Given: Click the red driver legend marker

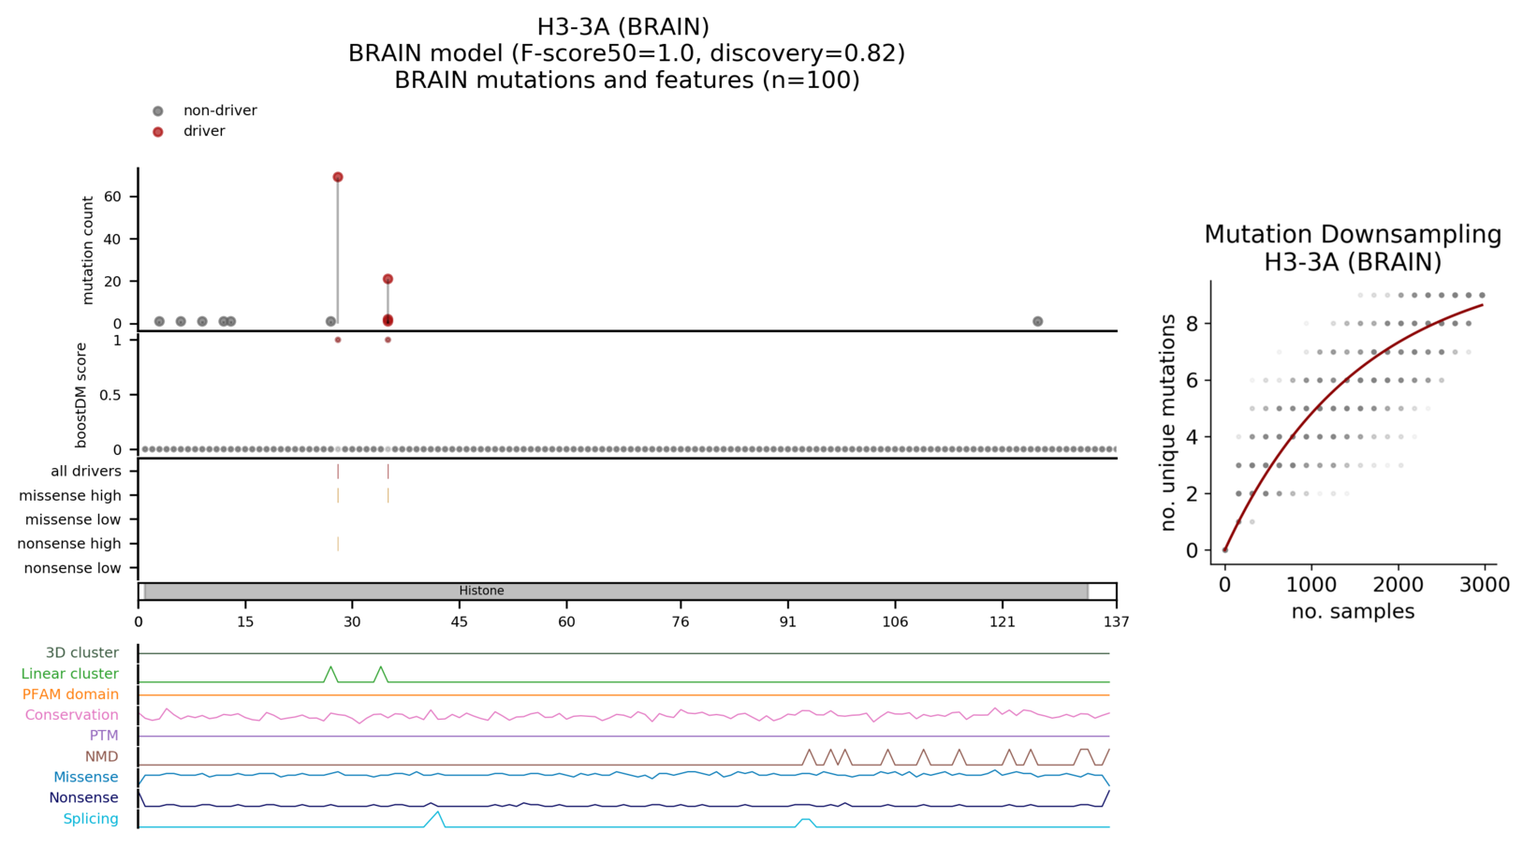Looking at the screenshot, I should point(157,132).
